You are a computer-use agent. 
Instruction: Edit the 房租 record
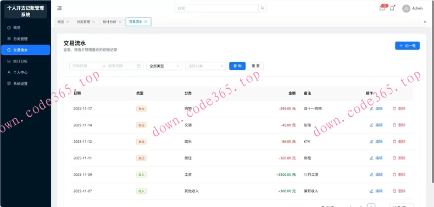[376, 158]
